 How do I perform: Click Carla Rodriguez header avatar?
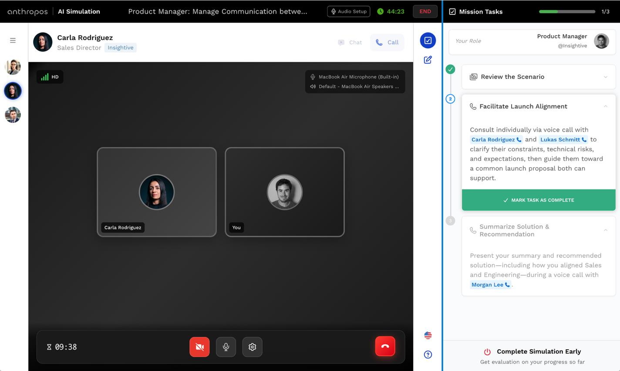pyautogui.click(x=43, y=42)
